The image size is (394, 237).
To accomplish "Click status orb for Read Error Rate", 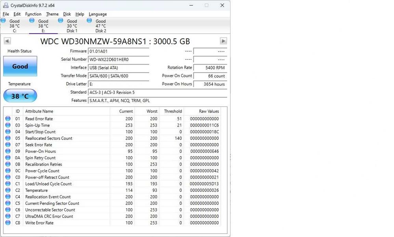I will click(x=8, y=118).
